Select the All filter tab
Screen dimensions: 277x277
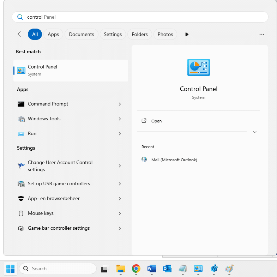click(x=35, y=34)
